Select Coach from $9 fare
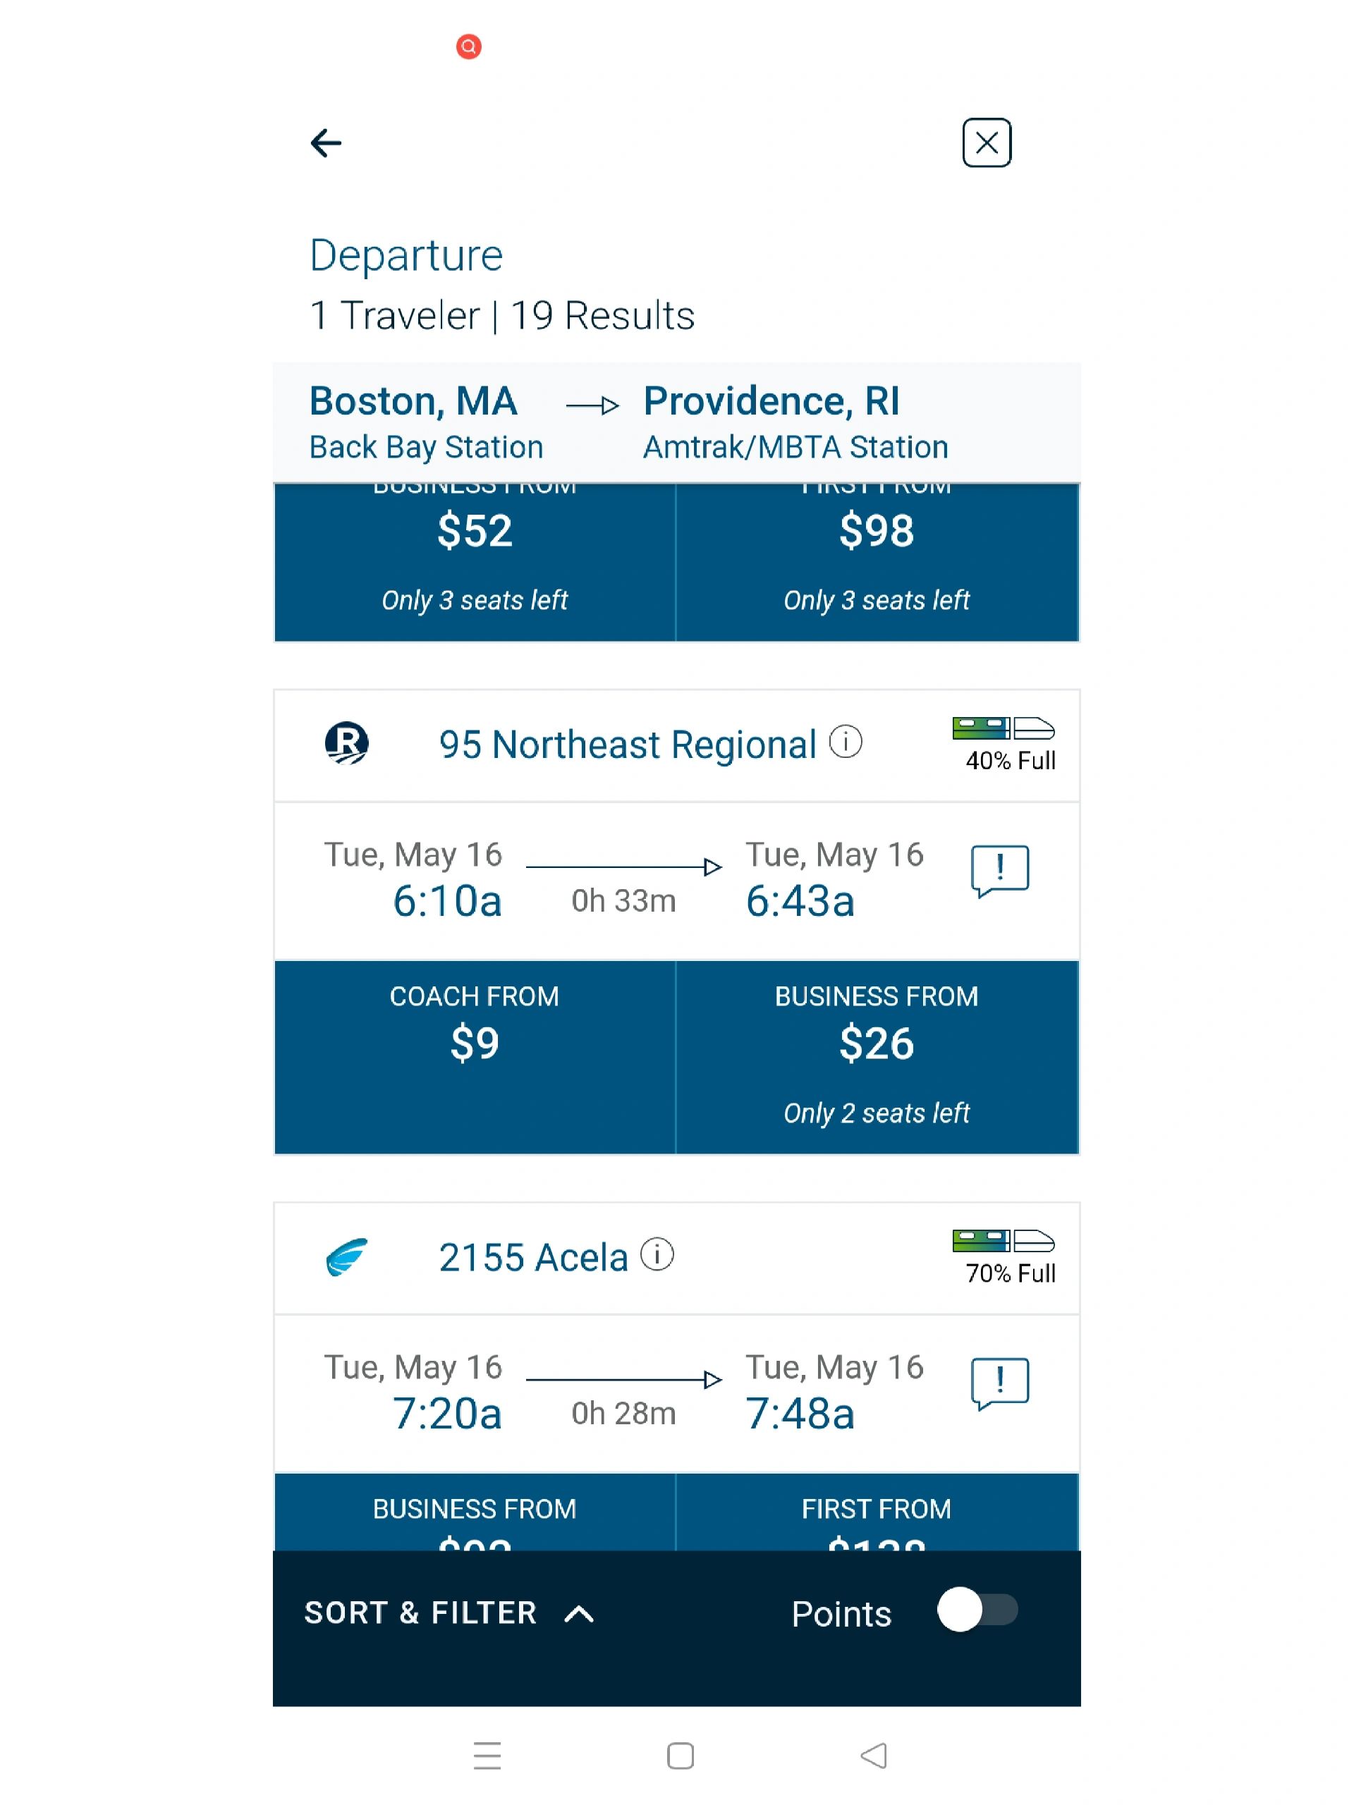The image size is (1354, 1805). (474, 1057)
